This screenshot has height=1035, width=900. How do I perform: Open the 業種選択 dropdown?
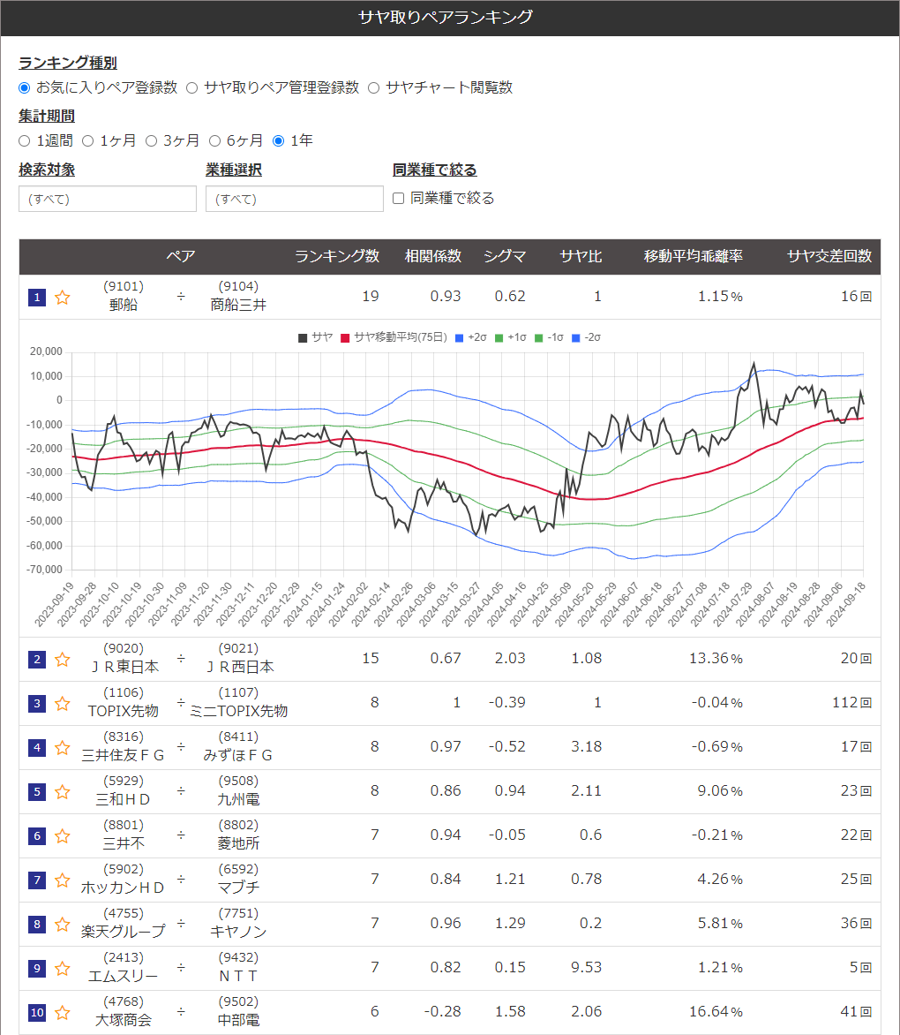coord(294,199)
